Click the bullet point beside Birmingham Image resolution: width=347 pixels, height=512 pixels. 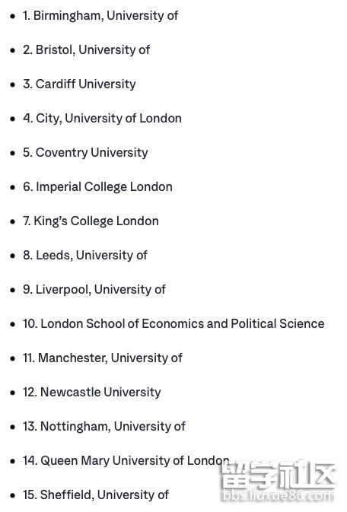coord(13,16)
